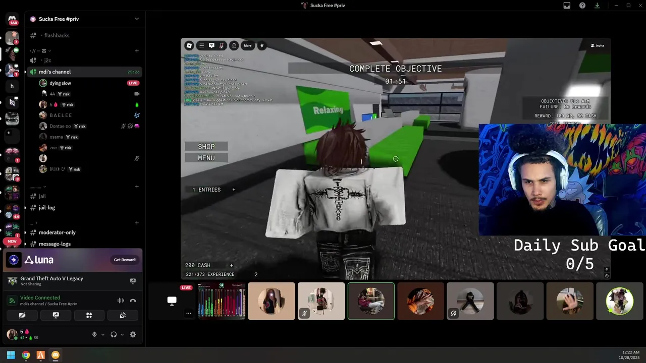Toggle Roblox voice mic icon in stream

[x=223, y=45]
